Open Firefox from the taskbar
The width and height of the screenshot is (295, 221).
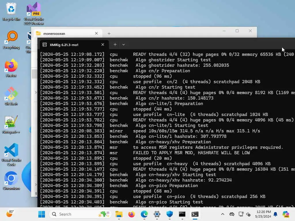coord(131,214)
